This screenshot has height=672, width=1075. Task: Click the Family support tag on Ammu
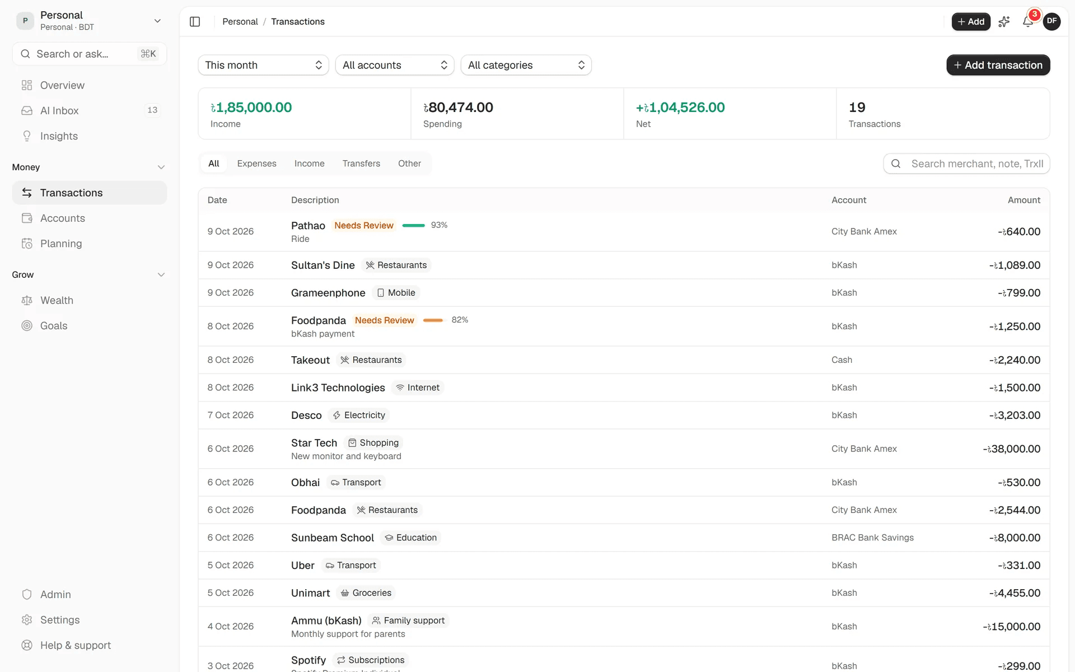click(x=408, y=620)
